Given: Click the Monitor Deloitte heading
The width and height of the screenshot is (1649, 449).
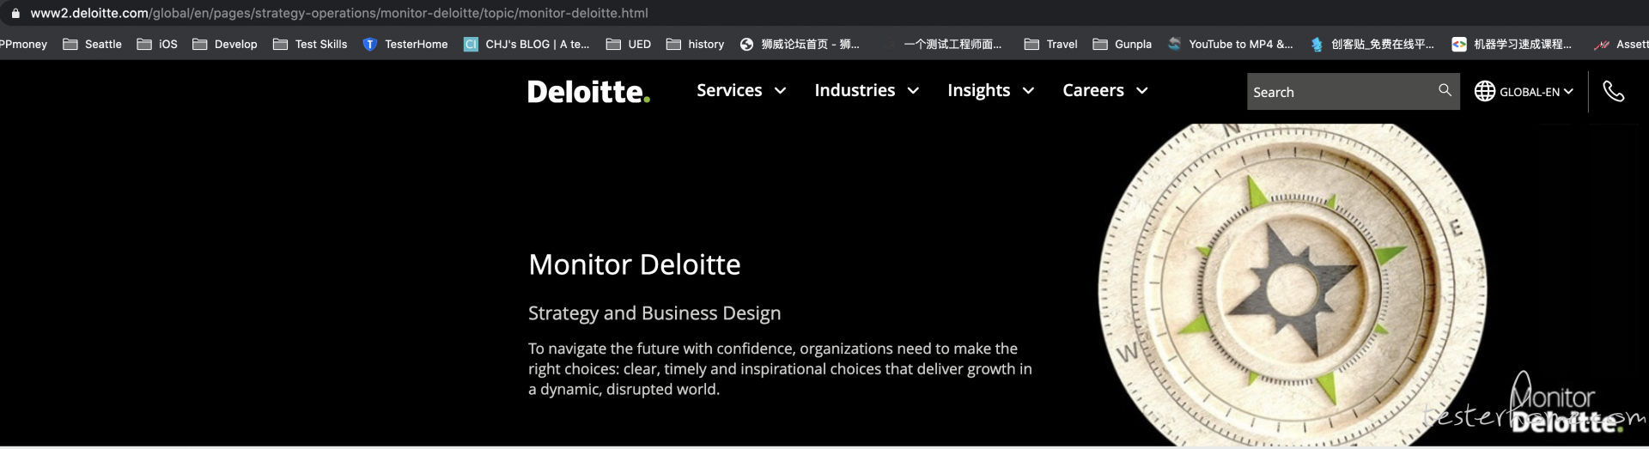Looking at the screenshot, I should pos(634,264).
